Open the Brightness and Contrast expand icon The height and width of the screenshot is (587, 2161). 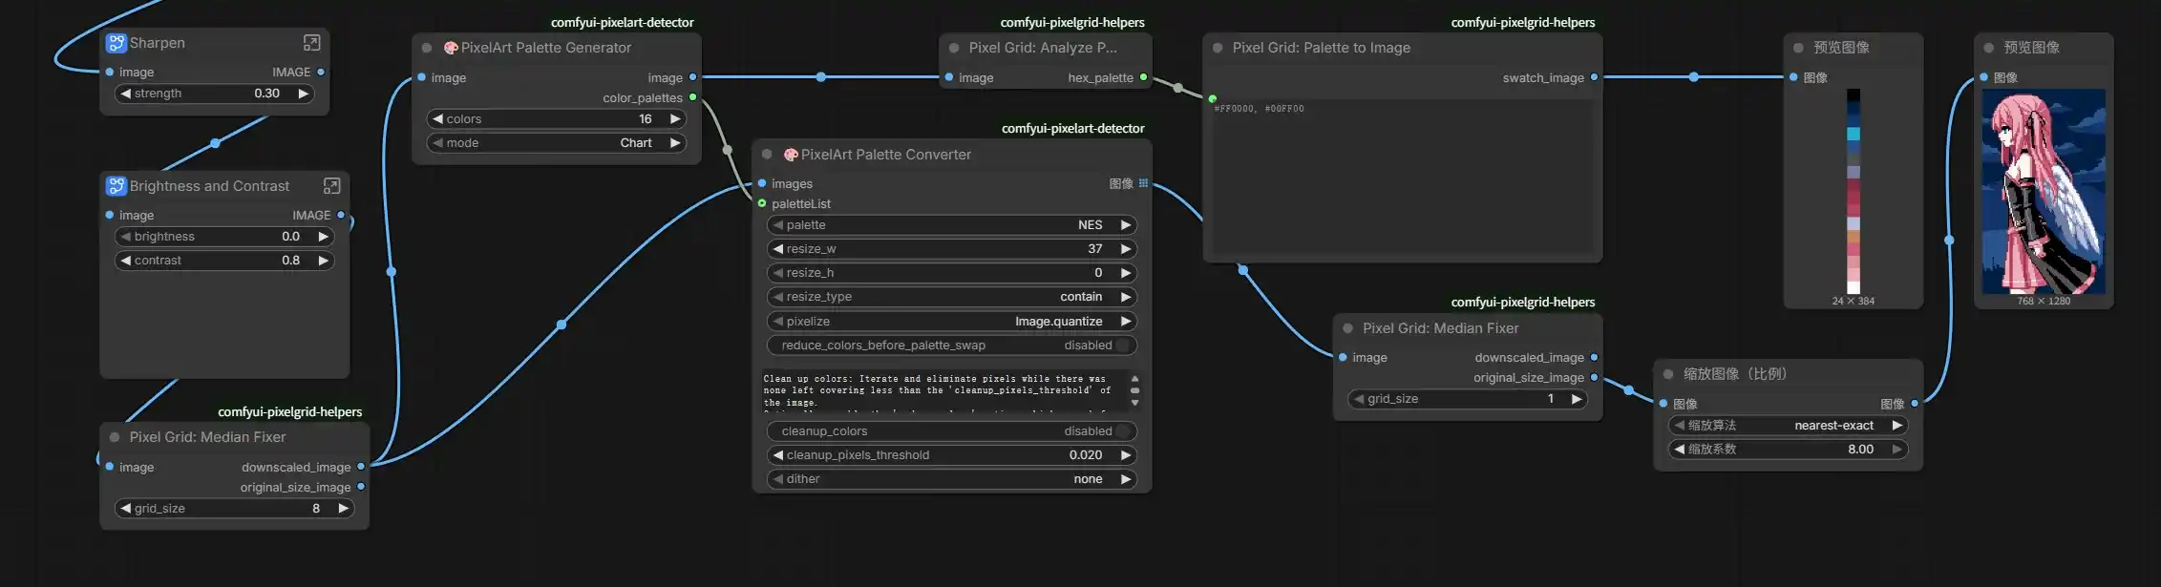tap(332, 186)
